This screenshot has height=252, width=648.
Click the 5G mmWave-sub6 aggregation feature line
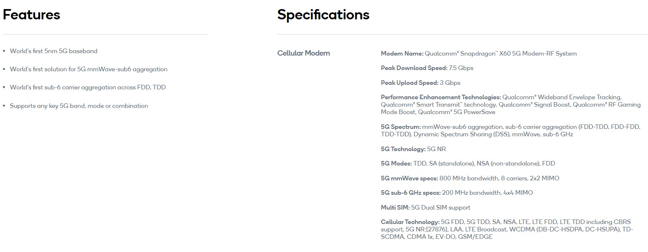[x=89, y=69]
